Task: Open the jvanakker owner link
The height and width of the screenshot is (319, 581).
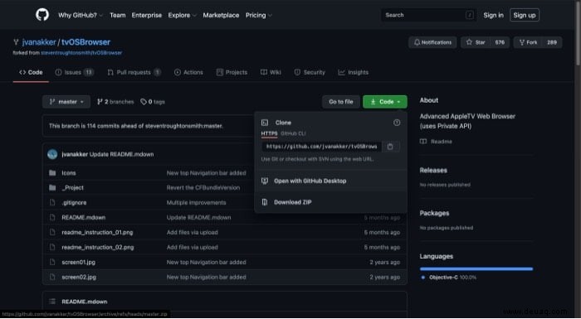Action: 39,41
